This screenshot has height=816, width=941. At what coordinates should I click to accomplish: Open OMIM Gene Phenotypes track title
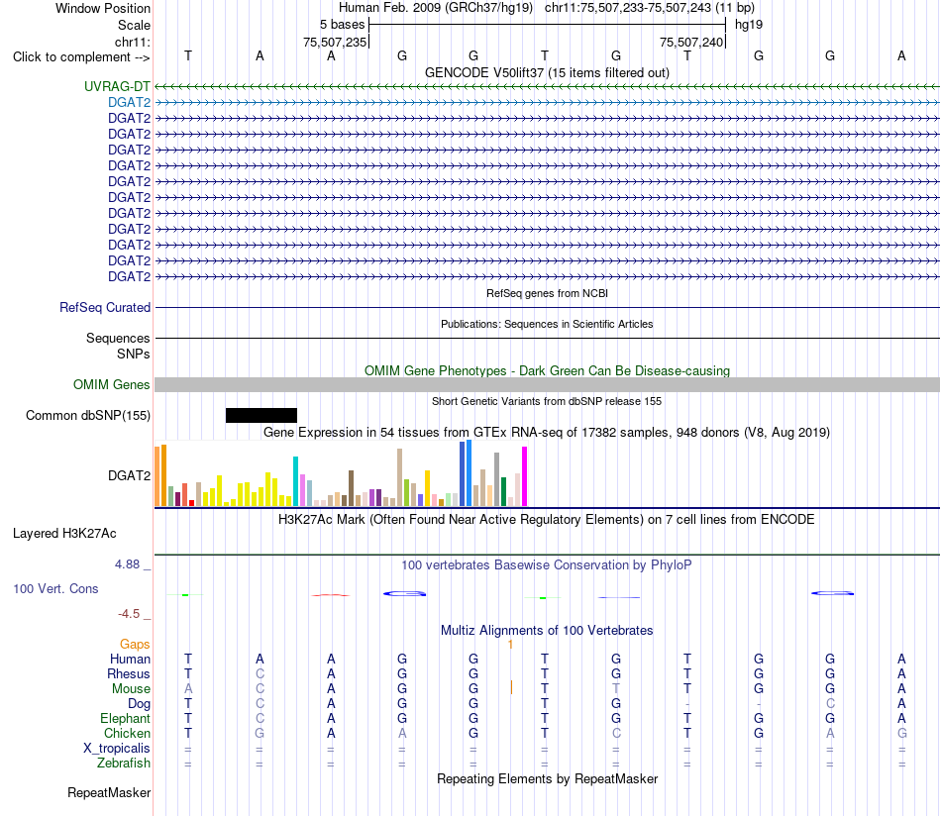pyautogui.click(x=547, y=370)
